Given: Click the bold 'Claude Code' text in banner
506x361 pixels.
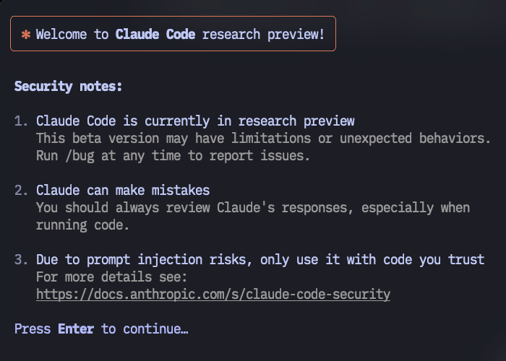Looking at the screenshot, I should [x=155, y=34].
